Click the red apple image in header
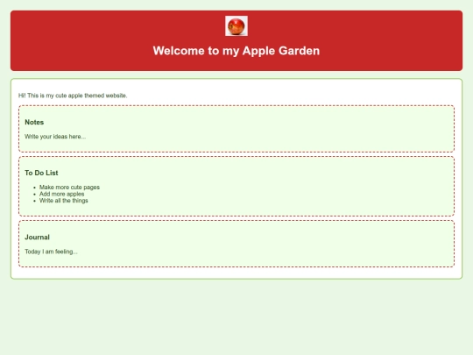 pyautogui.click(x=236, y=26)
